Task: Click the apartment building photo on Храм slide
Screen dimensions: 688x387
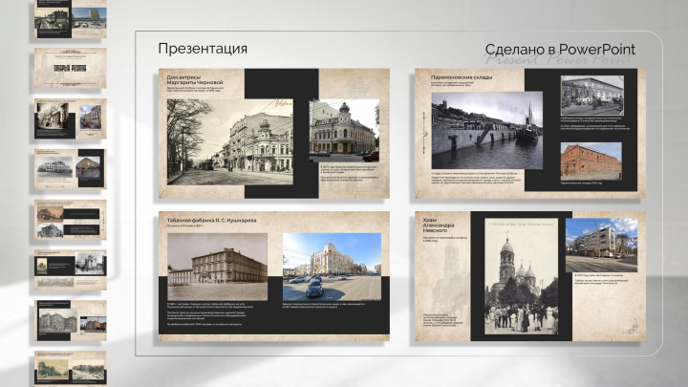Action: (x=602, y=246)
